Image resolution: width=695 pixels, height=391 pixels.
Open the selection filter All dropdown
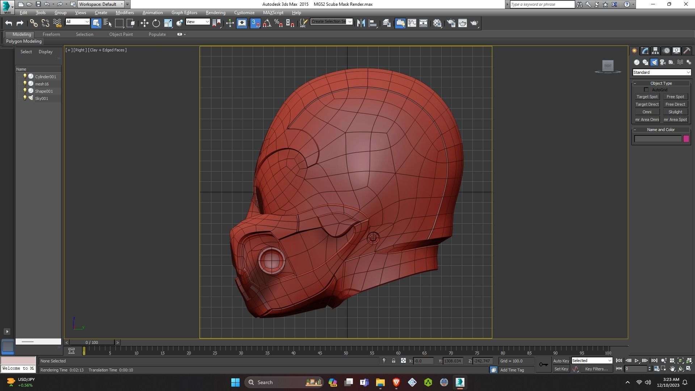(x=77, y=22)
